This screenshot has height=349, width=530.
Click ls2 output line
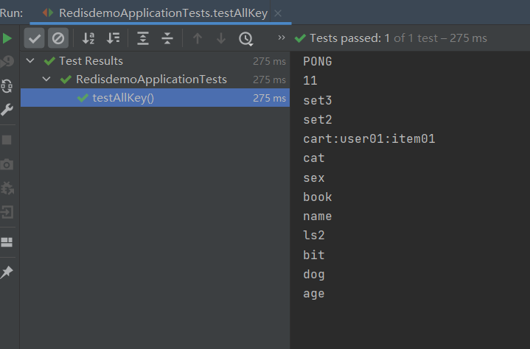click(314, 236)
